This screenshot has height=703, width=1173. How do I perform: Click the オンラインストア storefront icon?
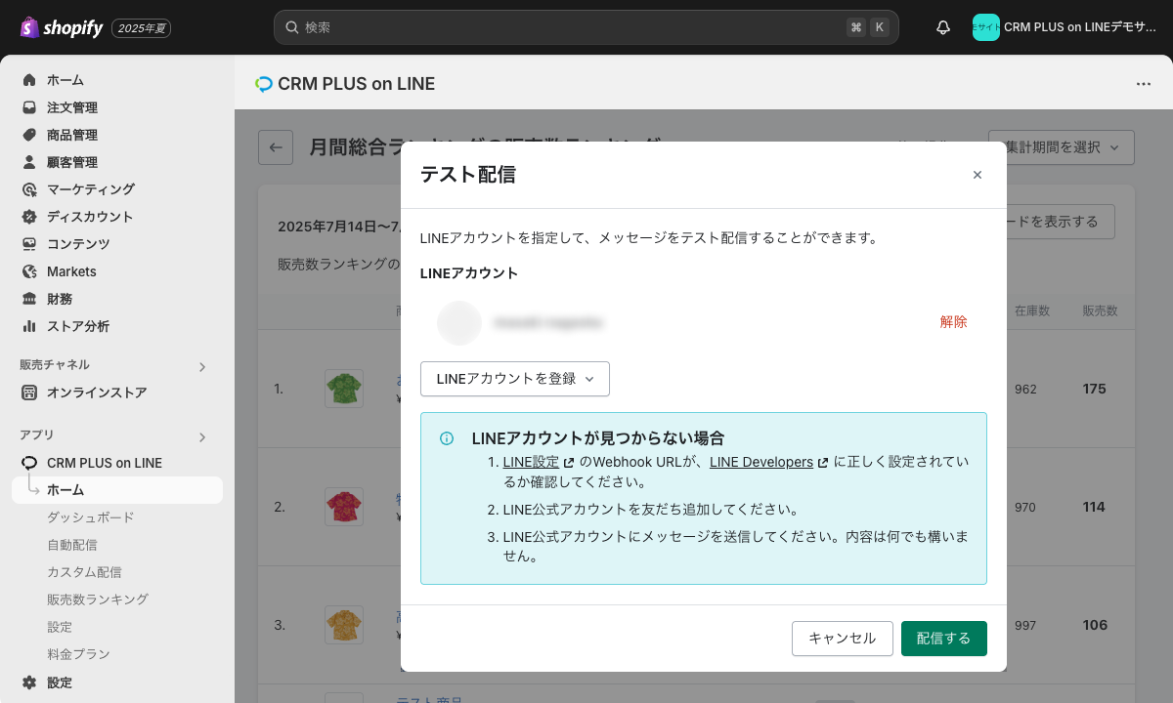(29, 393)
